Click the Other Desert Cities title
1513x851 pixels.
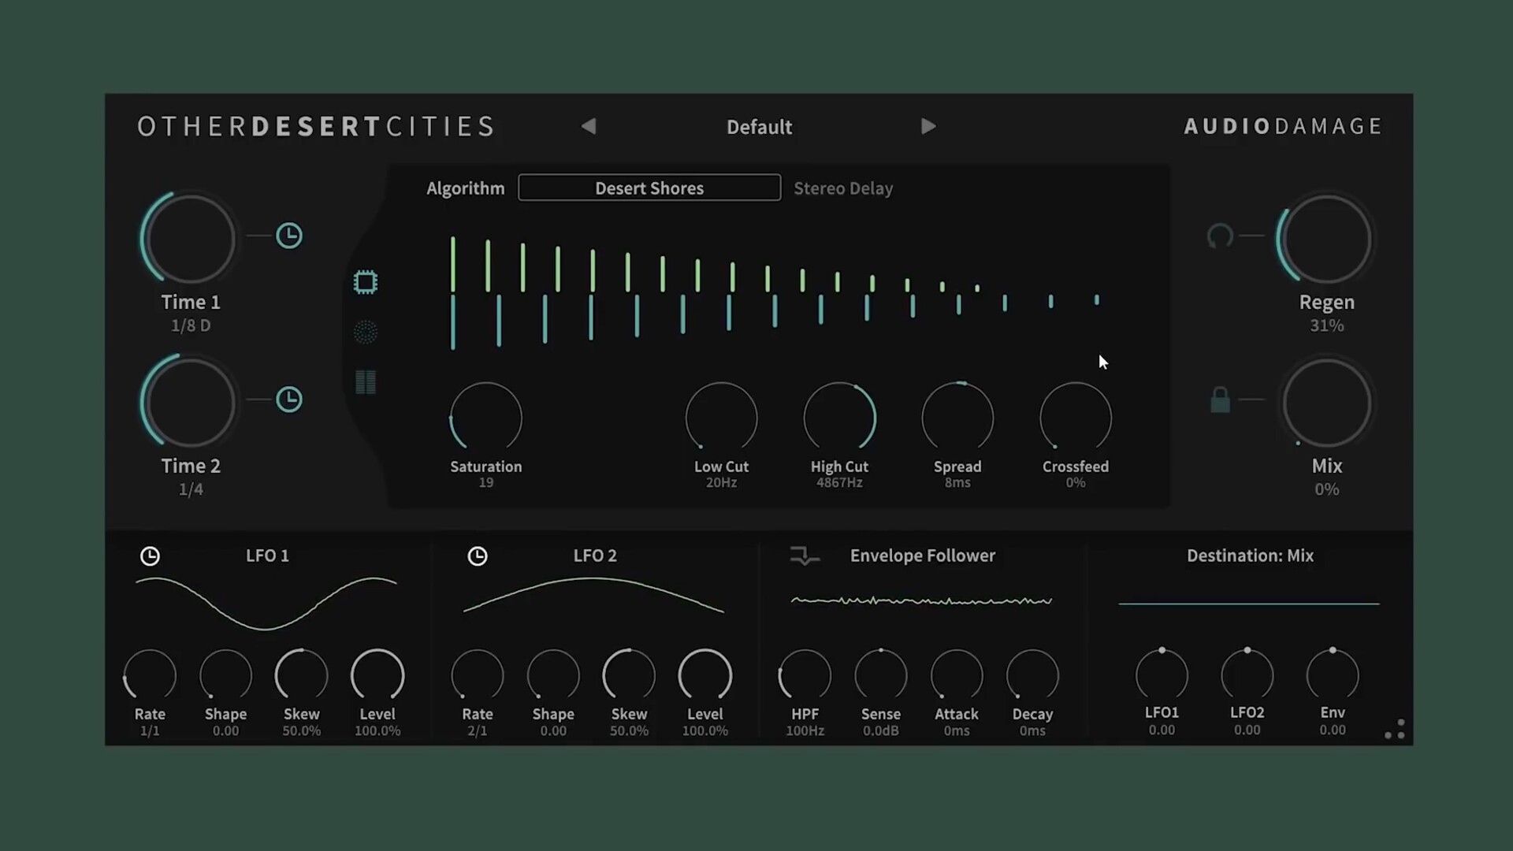coord(316,126)
